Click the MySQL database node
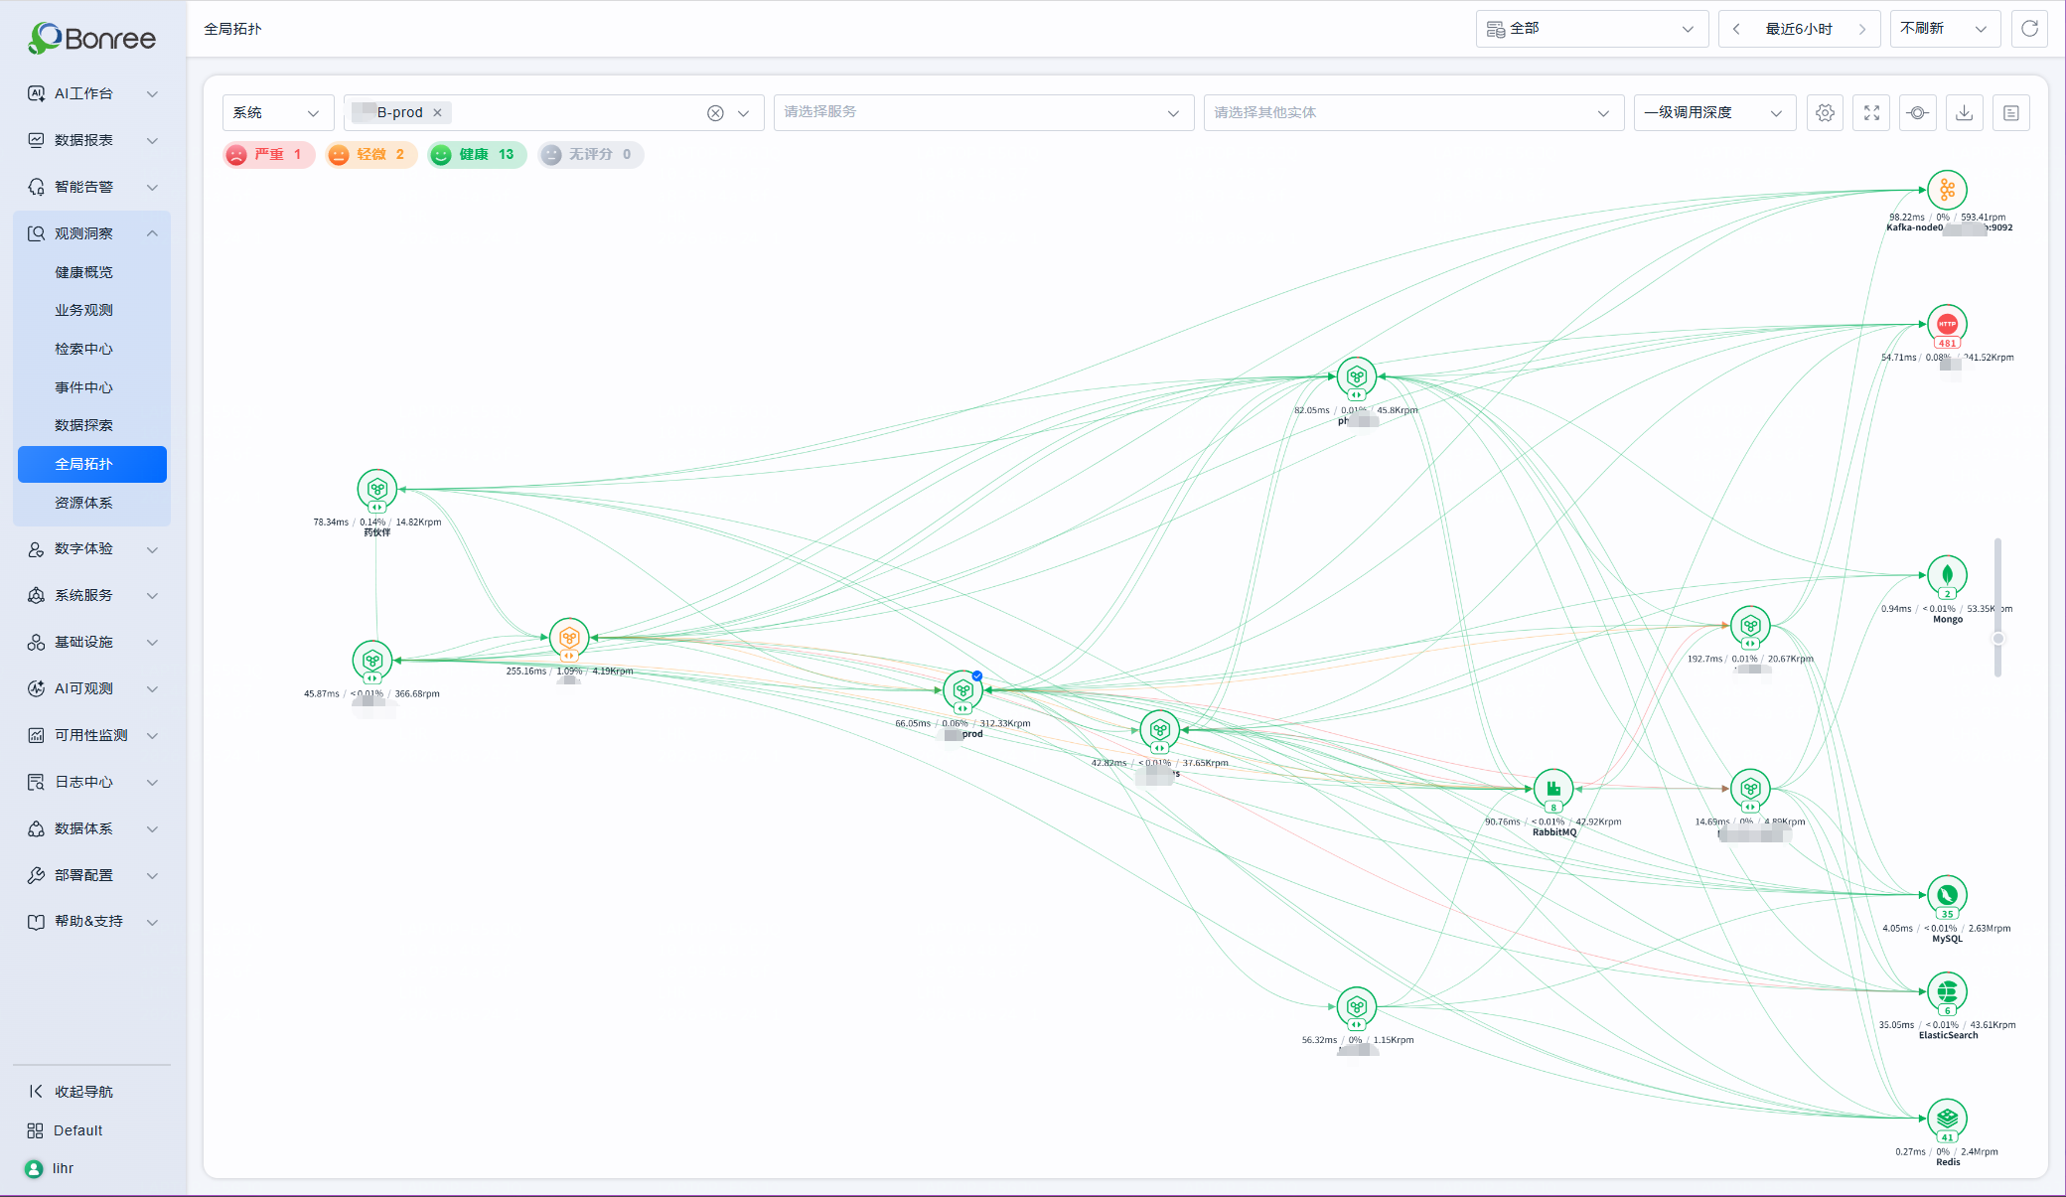Screen dimensions: 2066x1197 tap(1947, 895)
